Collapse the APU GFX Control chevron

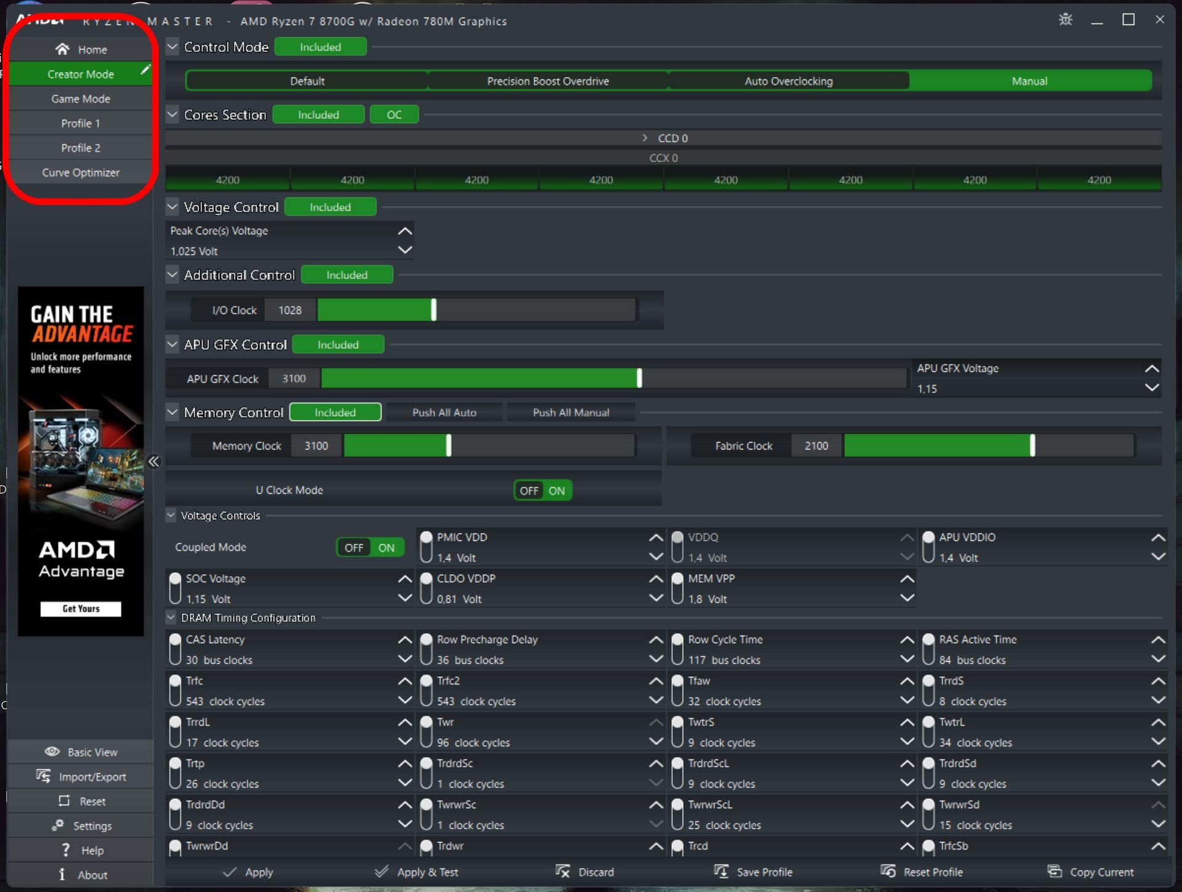(172, 345)
